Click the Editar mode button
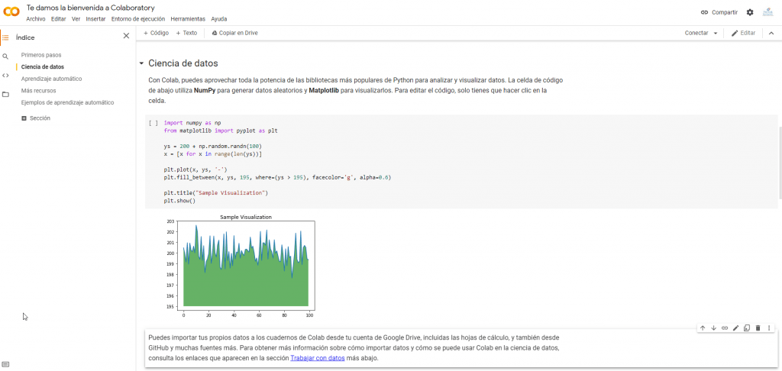The image size is (782, 371). click(743, 33)
